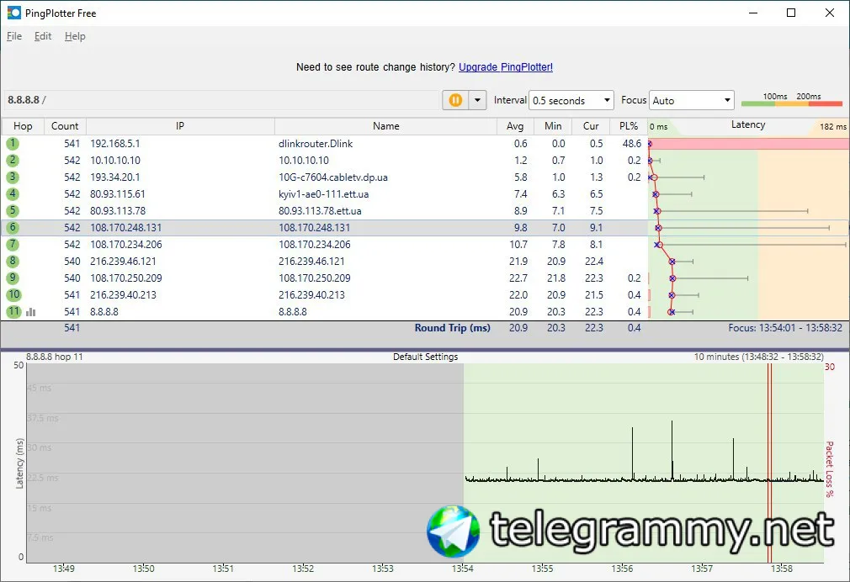Viewport: 850px width, 582px height.
Task: Open the dropdown arrow beside pause button
Action: coord(477,100)
